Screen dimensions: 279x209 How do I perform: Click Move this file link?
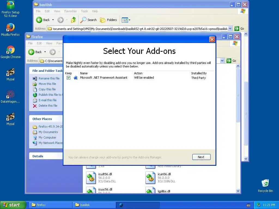point(47,84)
